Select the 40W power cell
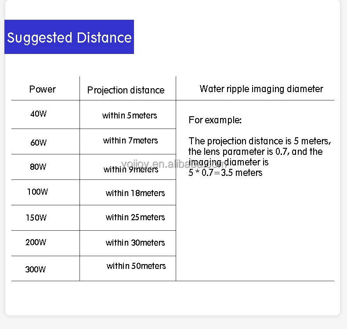Screen dimensions: 347x329 click(38, 114)
